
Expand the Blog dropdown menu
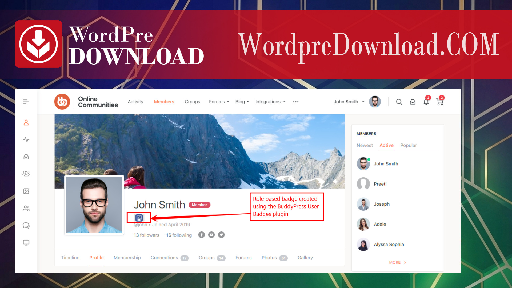point(242,102)
